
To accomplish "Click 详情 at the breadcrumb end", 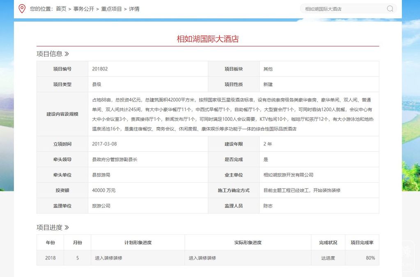I will point(134,9).
